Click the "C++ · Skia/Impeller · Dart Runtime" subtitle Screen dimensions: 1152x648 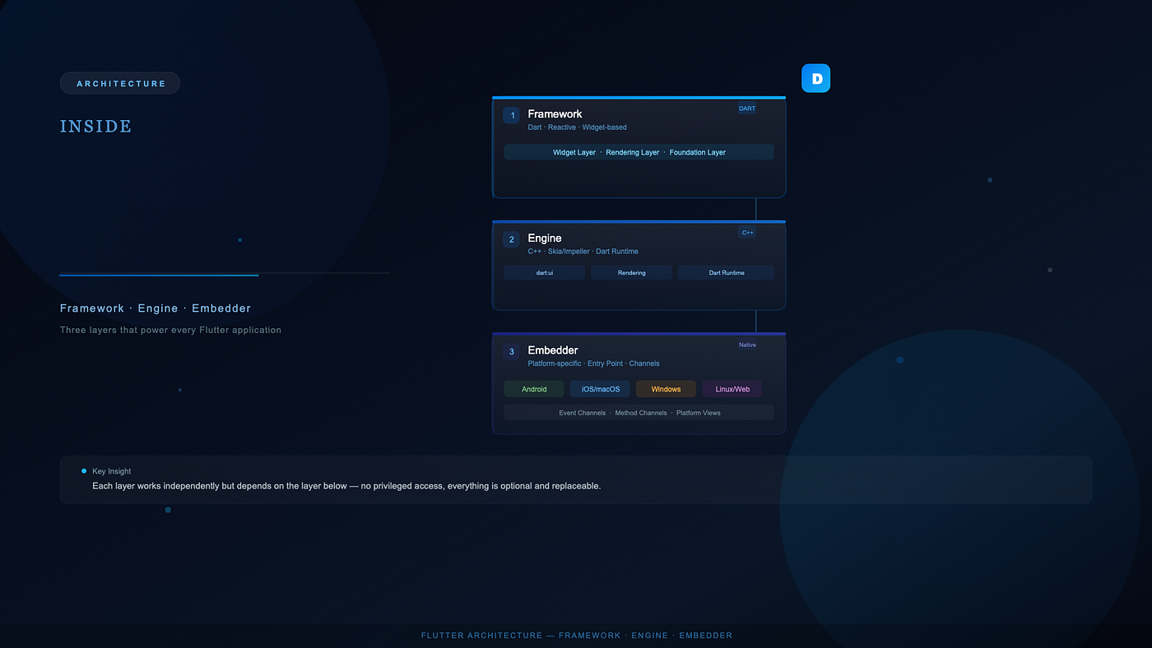point(583,252)
